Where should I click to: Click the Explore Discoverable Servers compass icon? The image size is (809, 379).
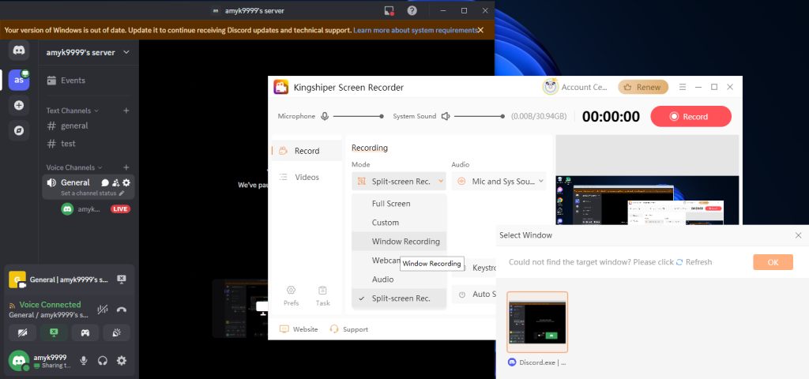19,130
